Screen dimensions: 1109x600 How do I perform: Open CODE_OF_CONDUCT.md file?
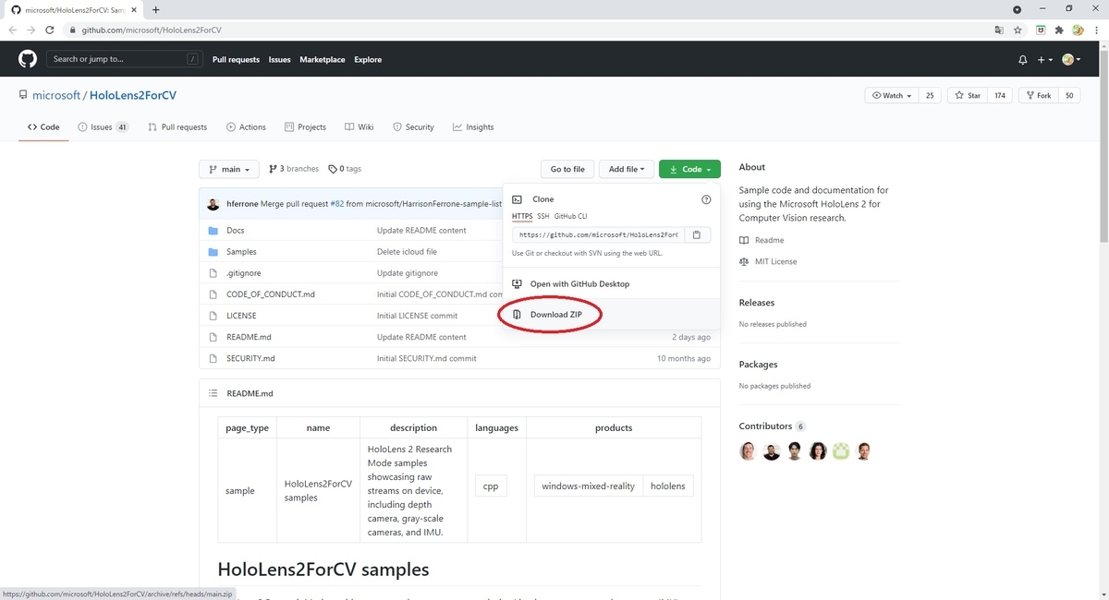click(271, 294)
